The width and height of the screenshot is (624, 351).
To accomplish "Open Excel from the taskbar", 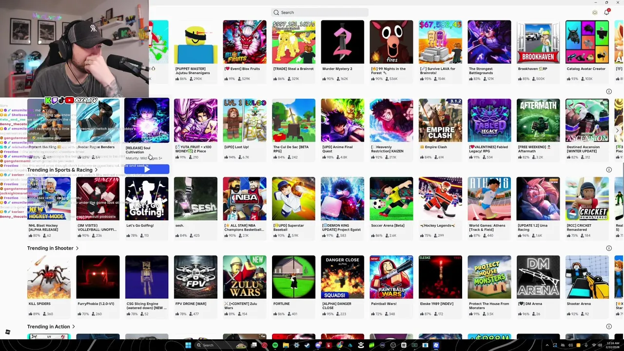I will click(x=414, y=345).
